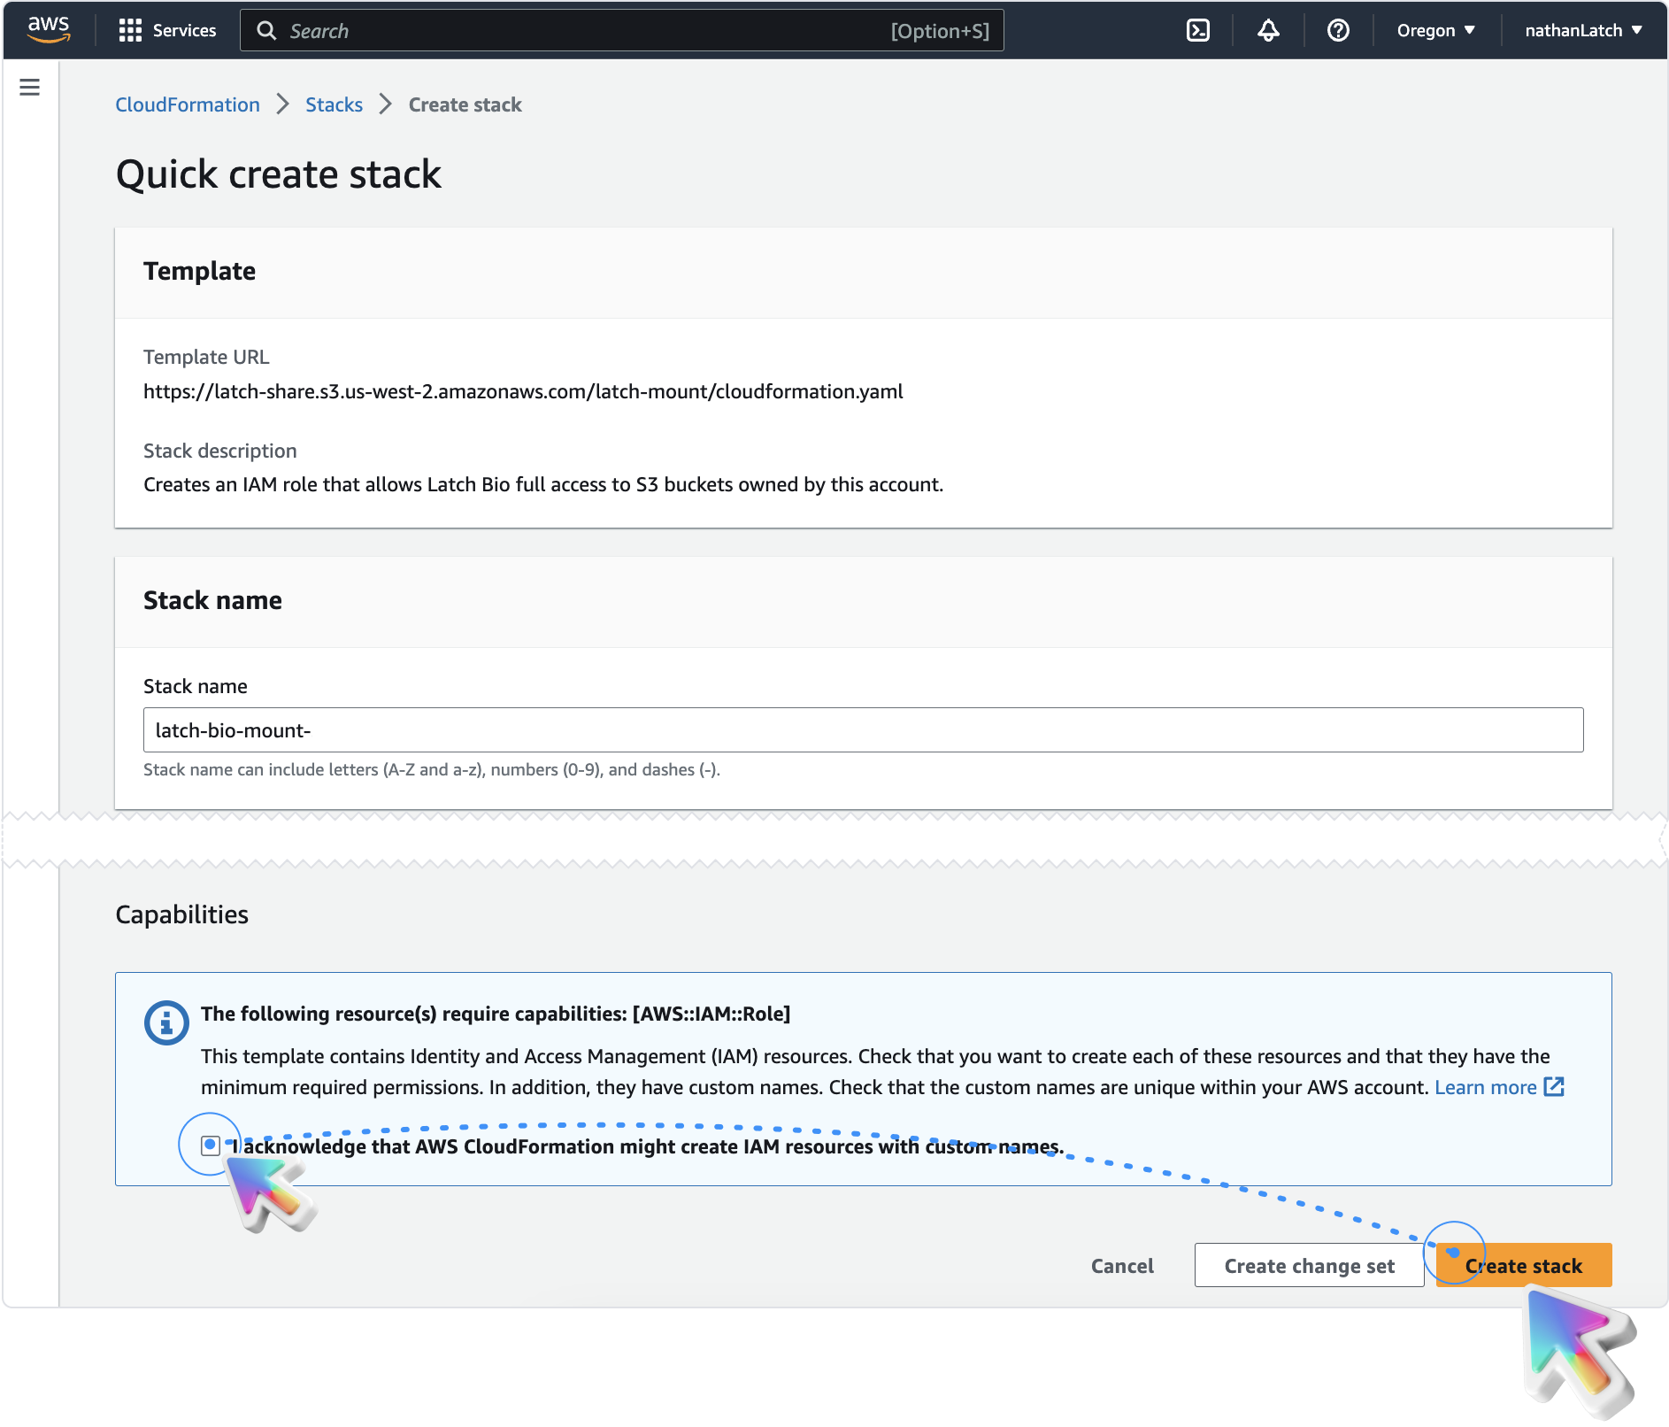Open the AWS home logo
Image resolution: width=1669 pixels, height=1427 pixels.
(x=49, y=30)
